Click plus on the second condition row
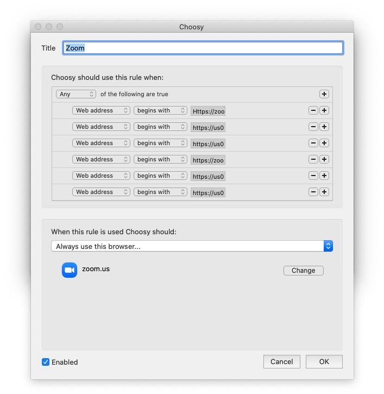Image resolution: width=384 pixels, height=394 pixels. pyautogui.click(x=324, y=127)
